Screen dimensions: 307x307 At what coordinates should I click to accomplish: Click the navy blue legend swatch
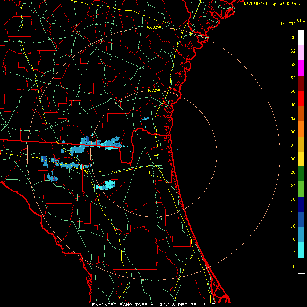[x=301, y=204]
